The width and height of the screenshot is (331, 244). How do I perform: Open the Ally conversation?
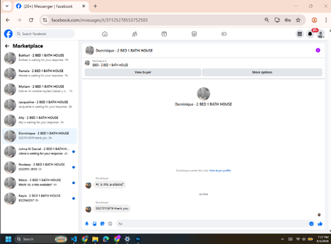tap(39, 120)
